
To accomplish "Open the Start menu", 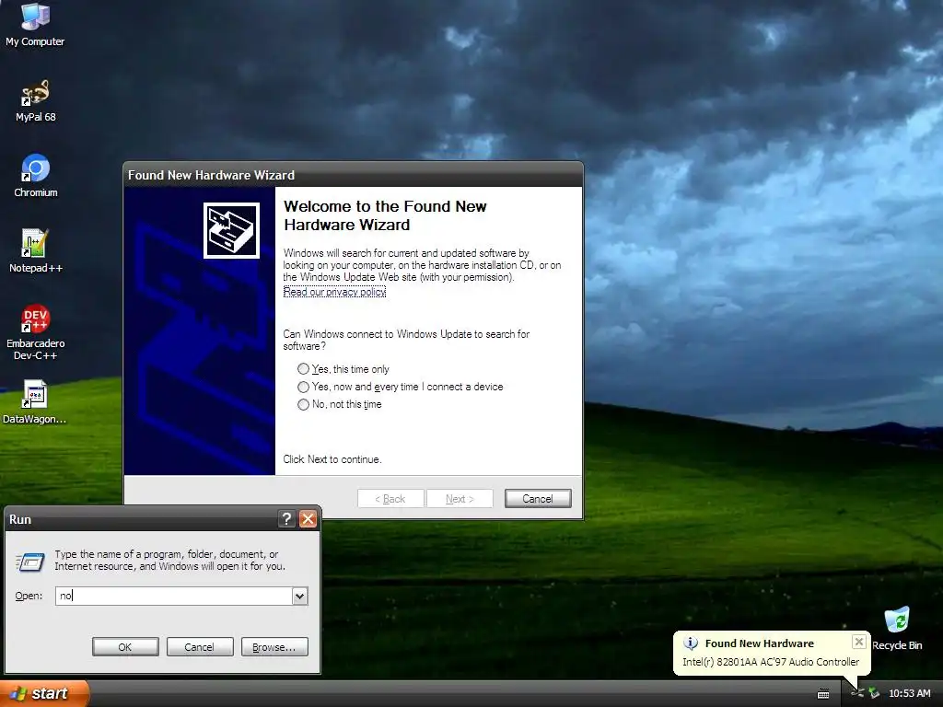I will click(44, 693).
